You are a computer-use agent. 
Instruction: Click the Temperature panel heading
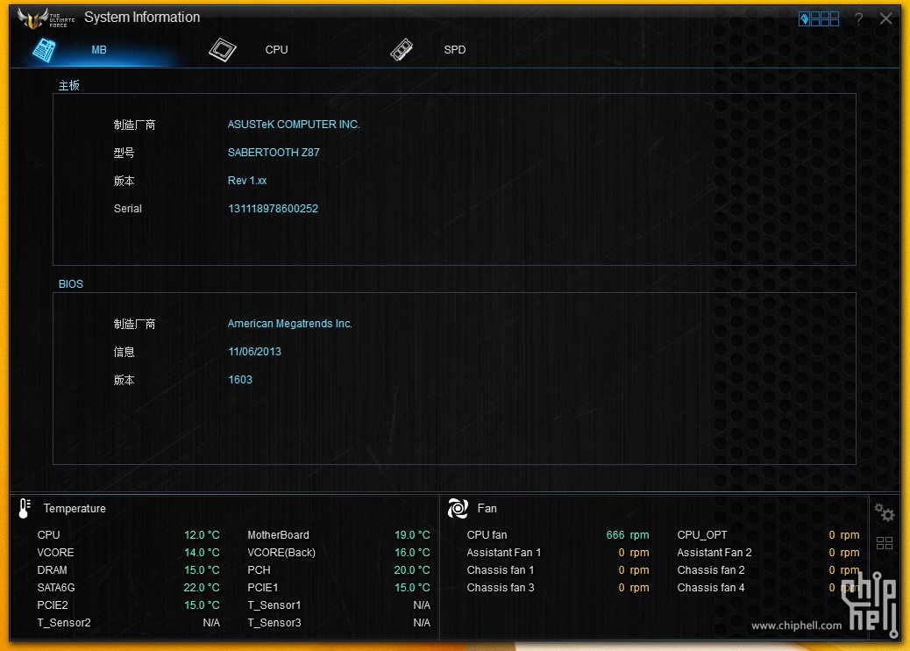75,508
